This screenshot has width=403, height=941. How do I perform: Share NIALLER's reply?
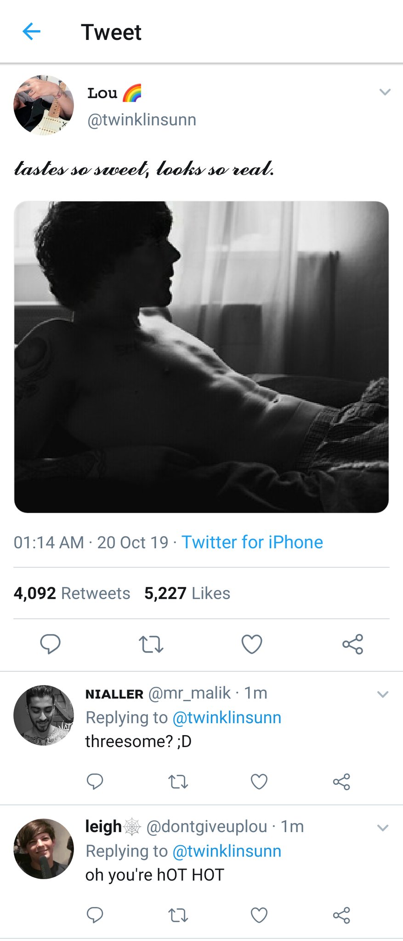pyautogui.click(x=341, y=782)
